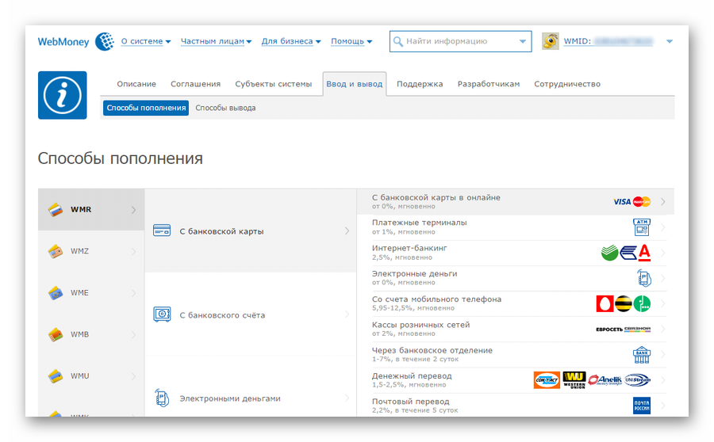This screenshot has width=714, height=442.
Task: Open the Соглашения tab
Action: point(195,84)
